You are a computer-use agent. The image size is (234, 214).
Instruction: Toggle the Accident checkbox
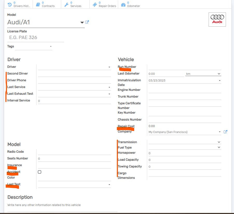[x=40, y=172]
